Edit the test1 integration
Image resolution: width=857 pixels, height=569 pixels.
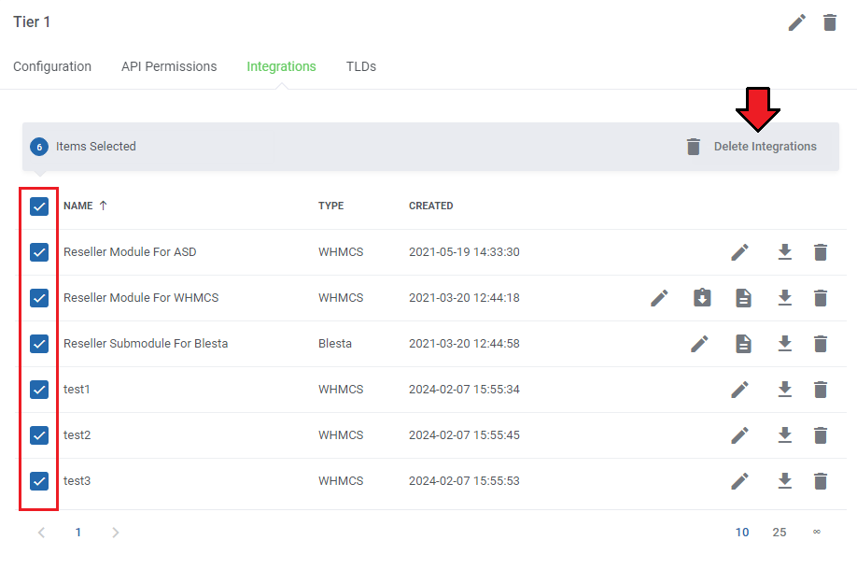(739, 390)
